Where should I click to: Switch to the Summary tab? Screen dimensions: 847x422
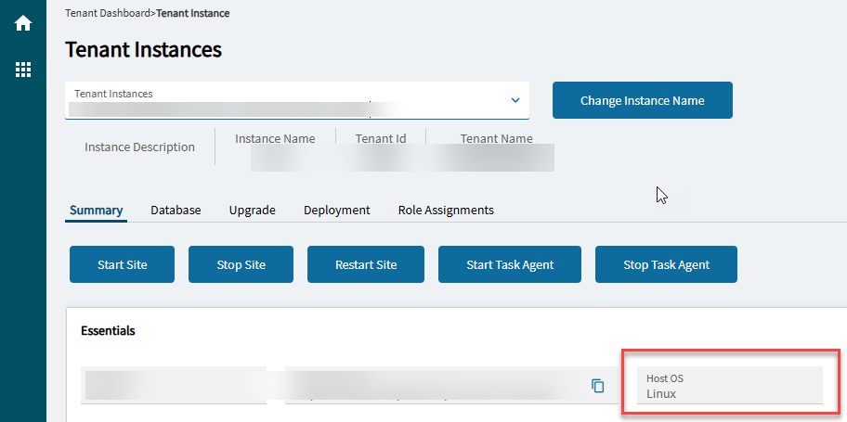tap(96, 211)
